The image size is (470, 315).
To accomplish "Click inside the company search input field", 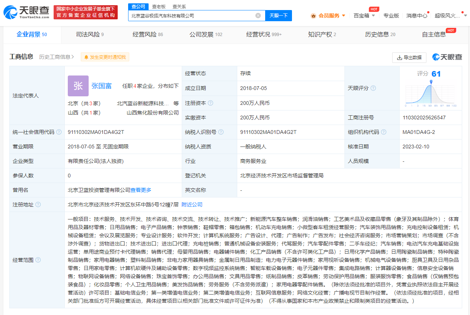I will pyautogui.click(x=194, y=15).
